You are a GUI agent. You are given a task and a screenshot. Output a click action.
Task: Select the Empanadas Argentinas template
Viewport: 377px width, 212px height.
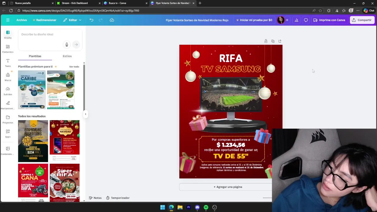(x=33, y=141)
